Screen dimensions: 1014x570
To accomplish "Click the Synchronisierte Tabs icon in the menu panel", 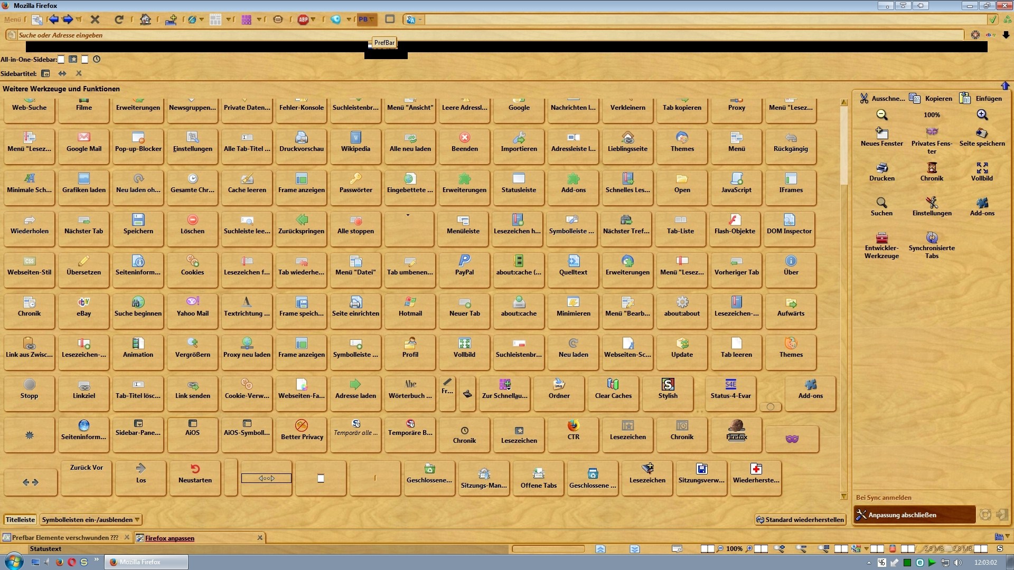I will [932, 238].
